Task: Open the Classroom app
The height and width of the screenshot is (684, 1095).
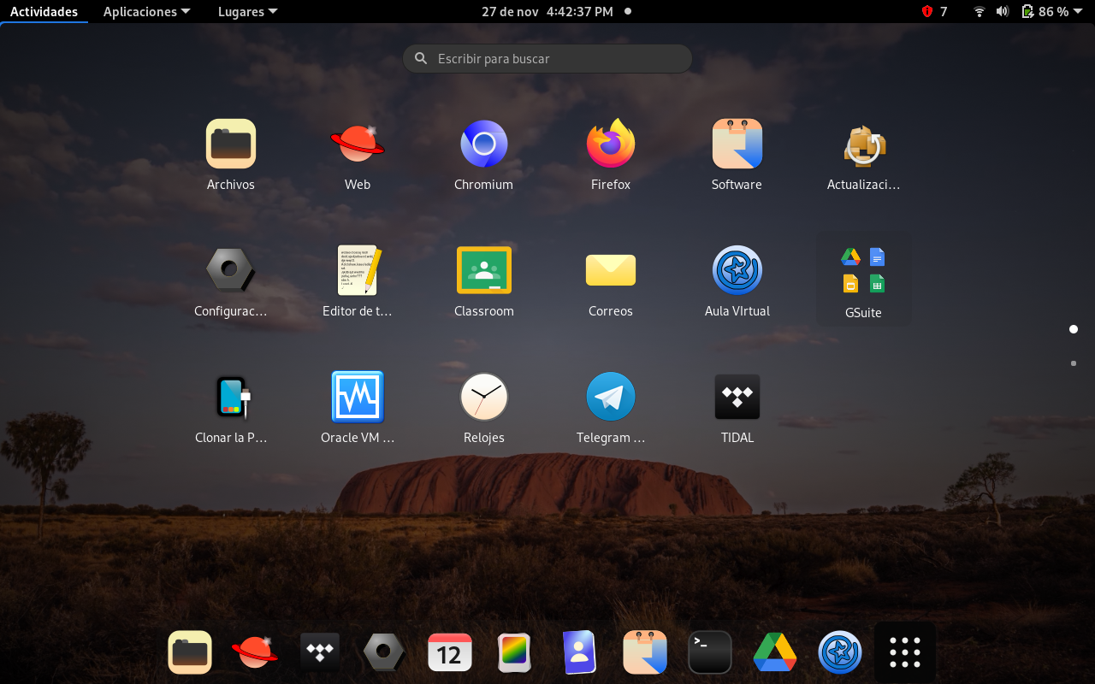Action: [484, 270]
